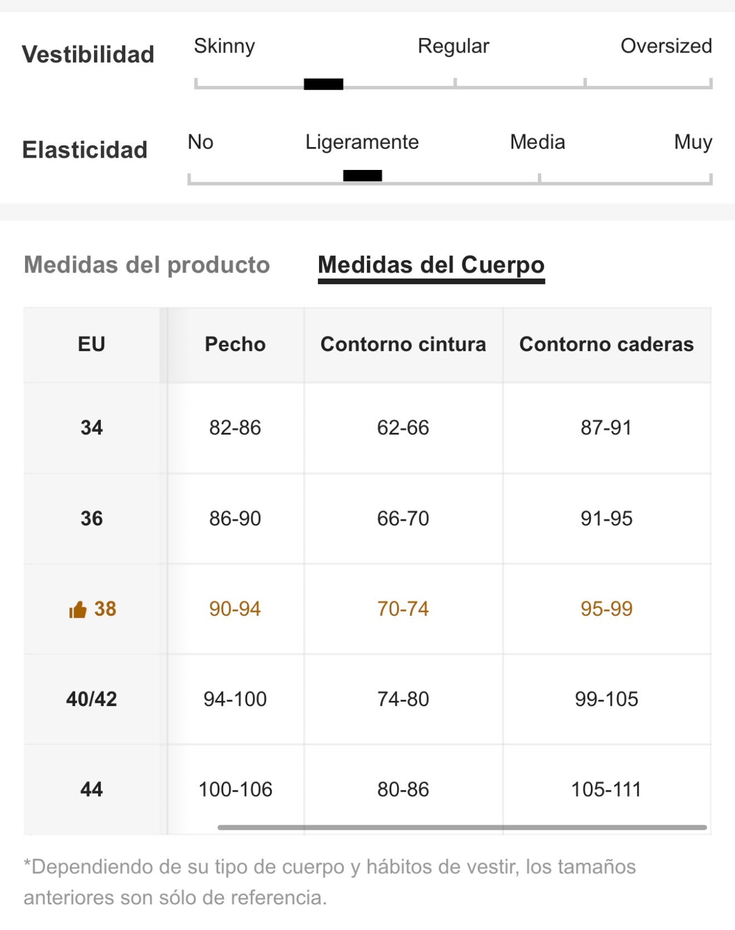Select the EU size 44 row
735x930 pixels.
[367, 790]
